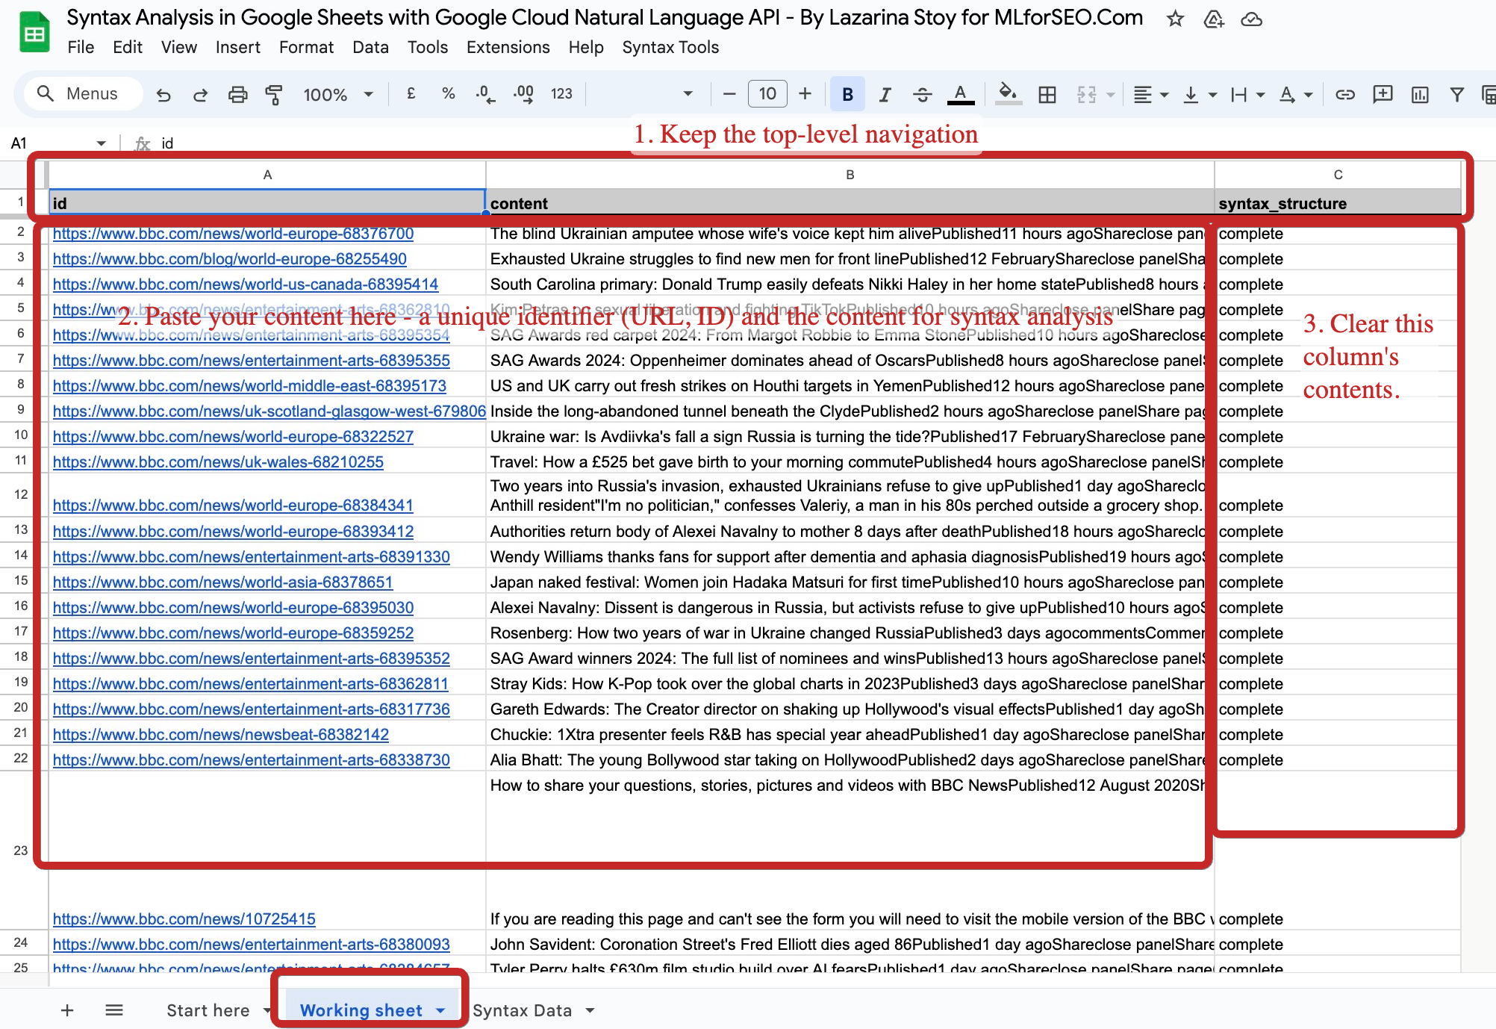Viewport: 1496px width, 1029px height.
Task: Open the Google Sheets home icon
Action: tap(34, 33)
